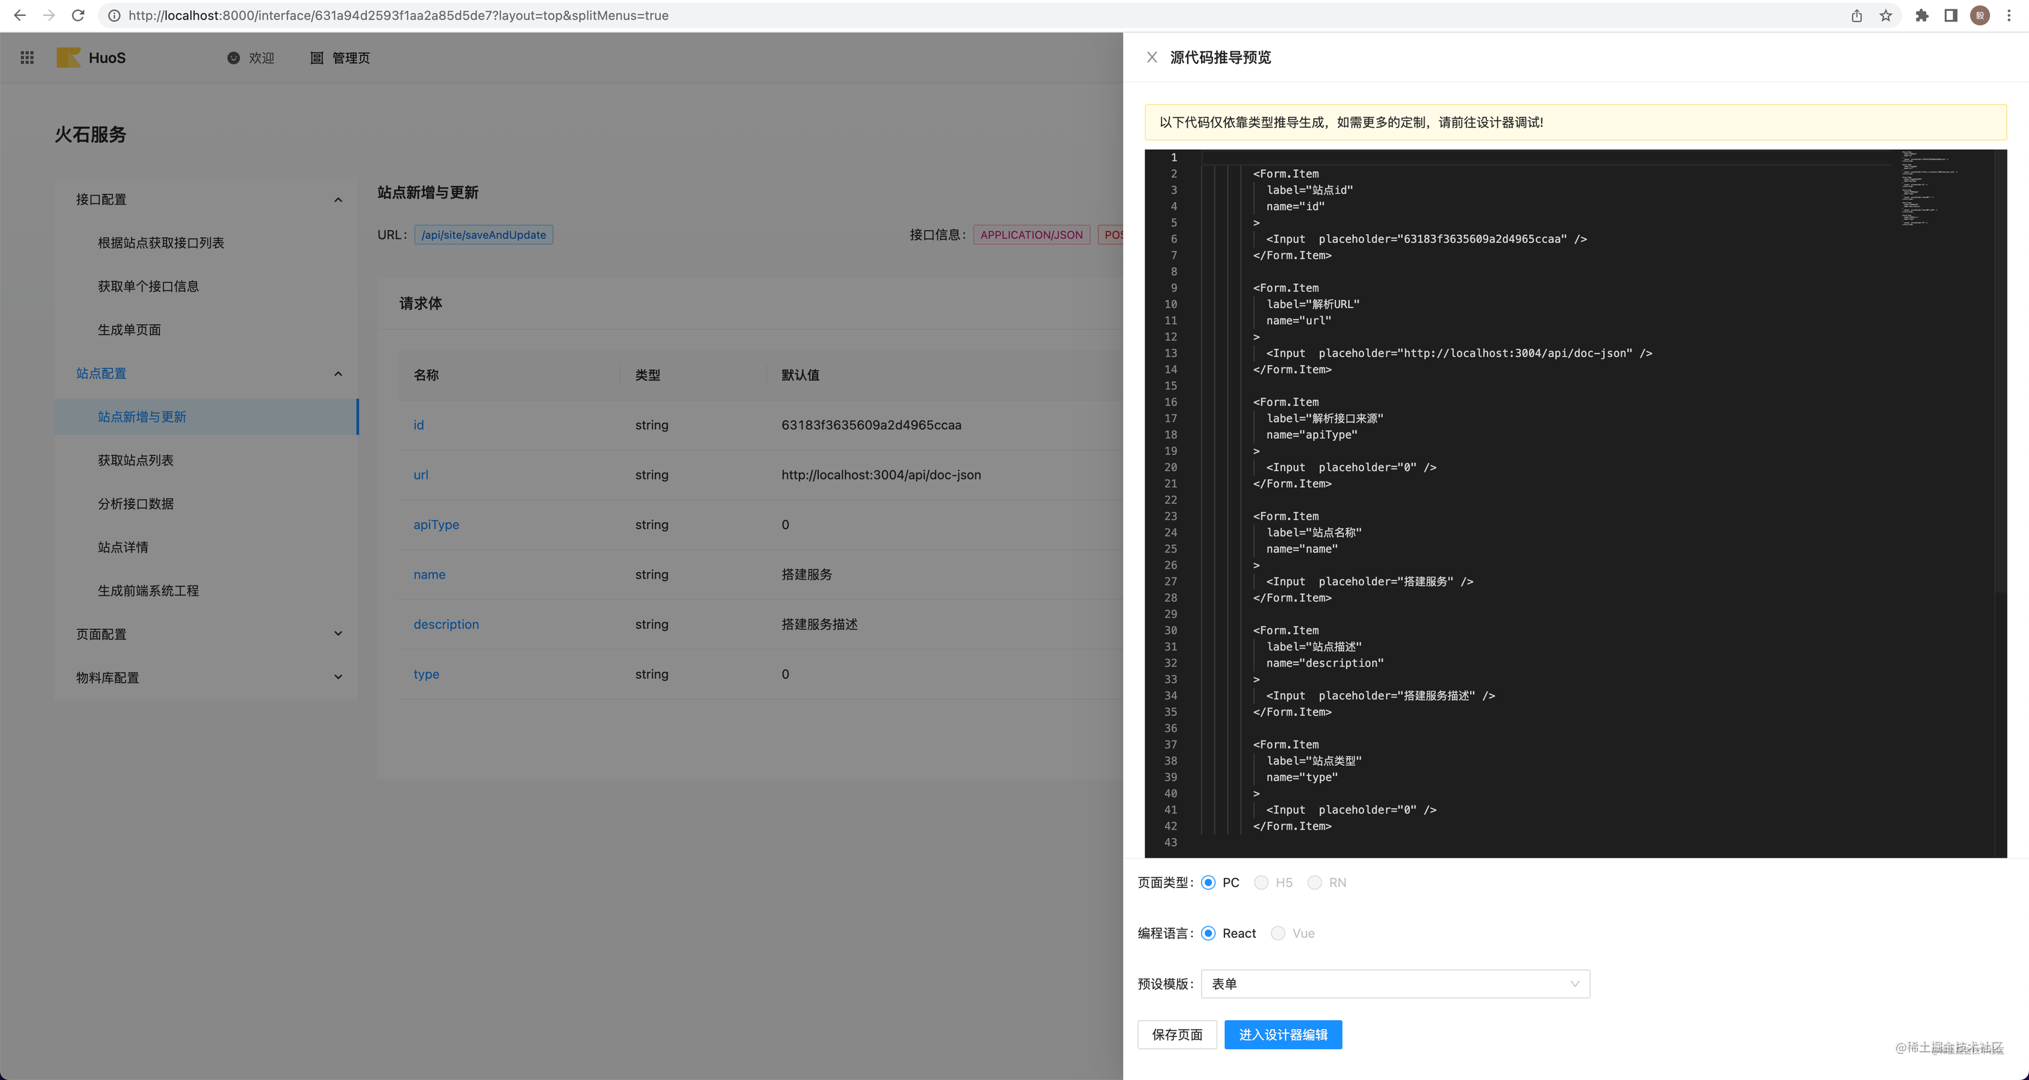Click the 进入设计器编辑 button

[1282, 1034]
